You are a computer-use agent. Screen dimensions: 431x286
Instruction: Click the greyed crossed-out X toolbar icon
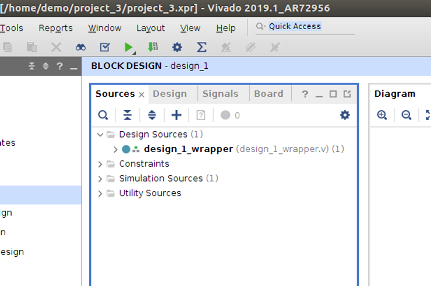coord(274,47)
